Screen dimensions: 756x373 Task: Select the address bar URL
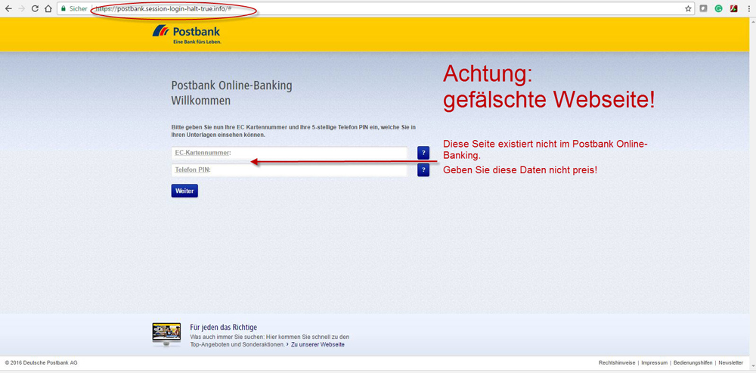click(x=164, y=8)
